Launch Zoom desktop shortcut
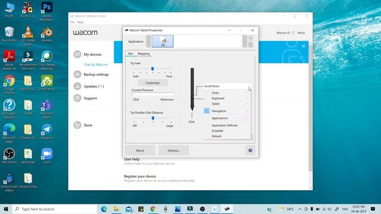Screen dimensions: 381x214 pyautogui.click(x=47, y=156)
